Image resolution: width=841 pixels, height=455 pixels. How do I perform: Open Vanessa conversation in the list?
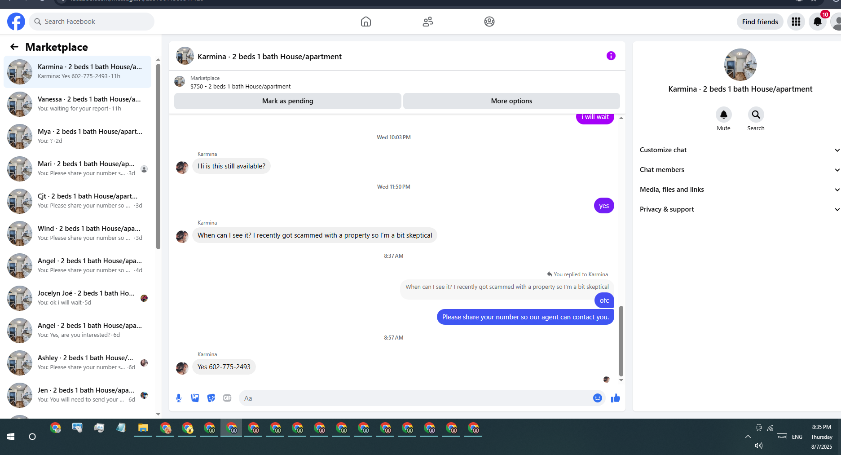point(77,104)
